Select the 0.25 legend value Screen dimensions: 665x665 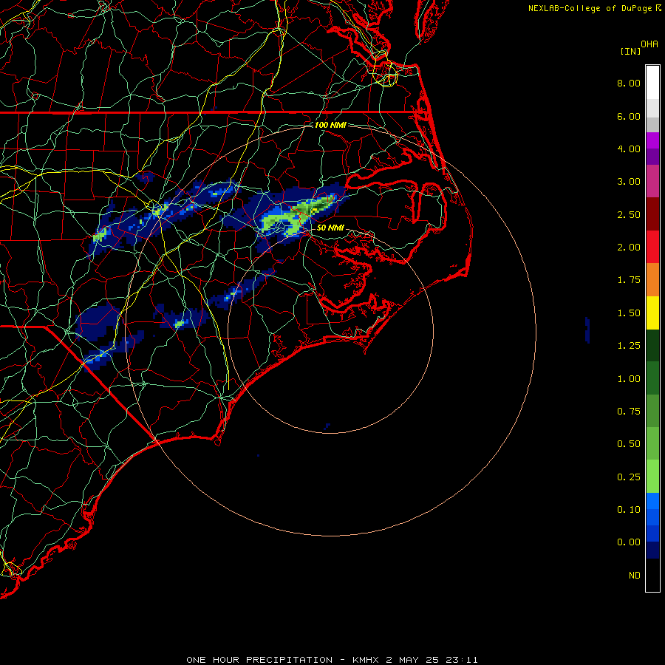point(629,477)
